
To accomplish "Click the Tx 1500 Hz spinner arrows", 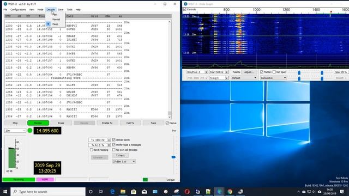I will click(109, 140).
